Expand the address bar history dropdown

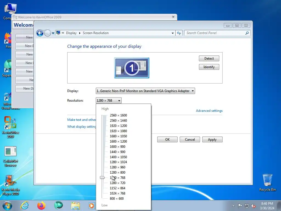173,33
